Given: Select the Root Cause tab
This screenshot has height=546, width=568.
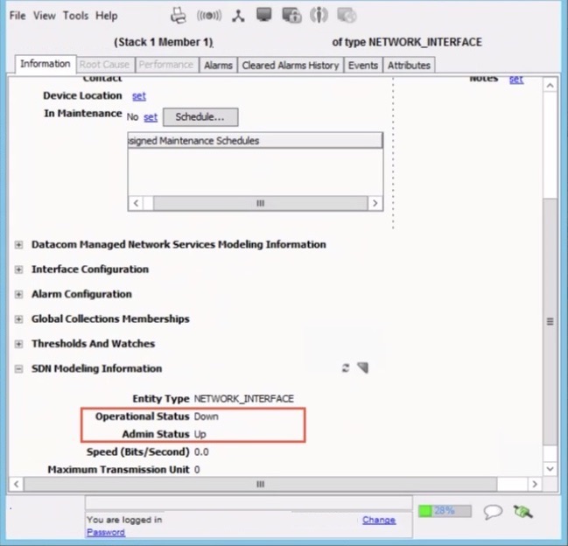Looking at the screenshot, I should (x=104, y=65).
